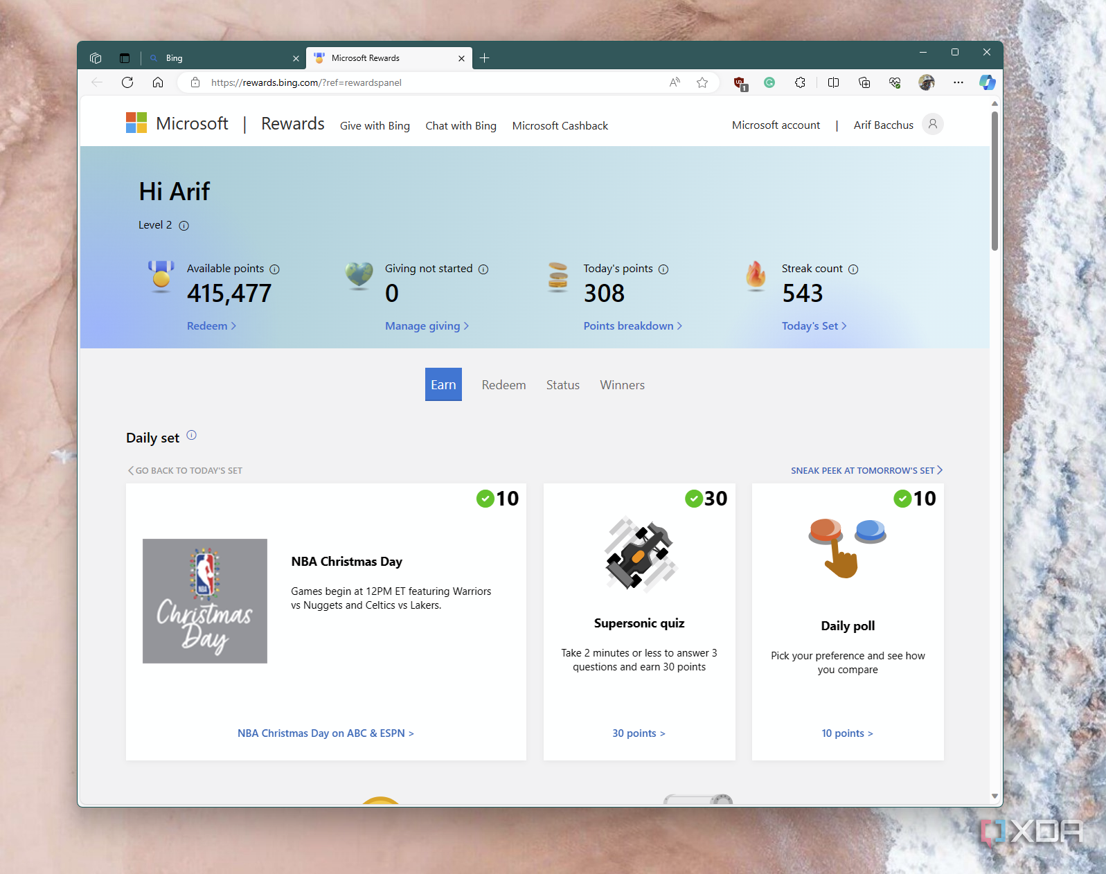Open Microsoft Cashback link
This screenshot has height=874, width=1106.
pyautogui.click(x=560, y=125)
